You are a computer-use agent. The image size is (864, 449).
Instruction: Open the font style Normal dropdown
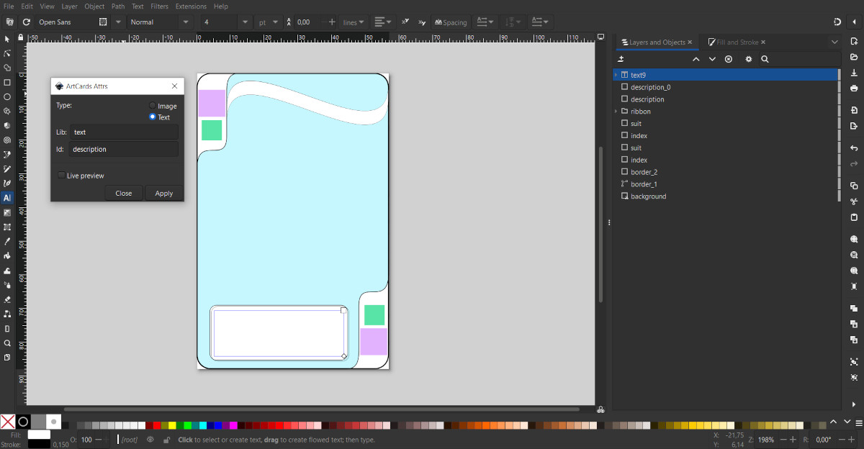(186, 22)
